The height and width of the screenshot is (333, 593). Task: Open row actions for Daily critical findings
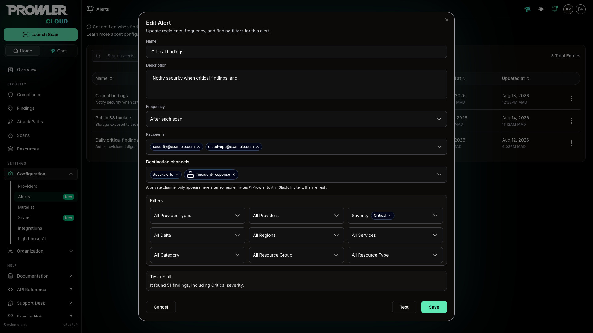(572, 143)
